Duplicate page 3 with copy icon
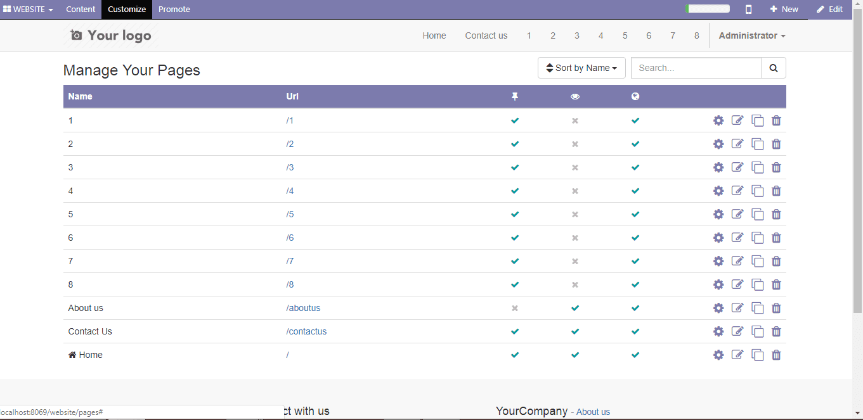 [x=758, y=167]
